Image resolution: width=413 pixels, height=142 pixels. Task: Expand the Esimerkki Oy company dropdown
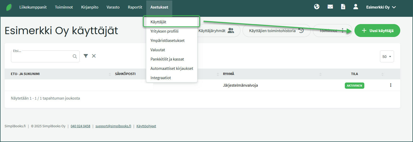click(x=381, y=7)
